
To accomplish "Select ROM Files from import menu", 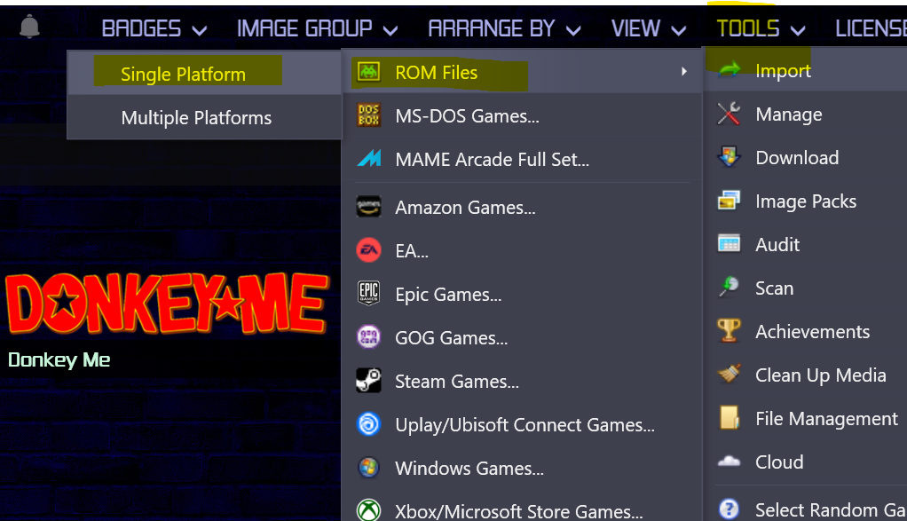I will click(x=523, y=72).
